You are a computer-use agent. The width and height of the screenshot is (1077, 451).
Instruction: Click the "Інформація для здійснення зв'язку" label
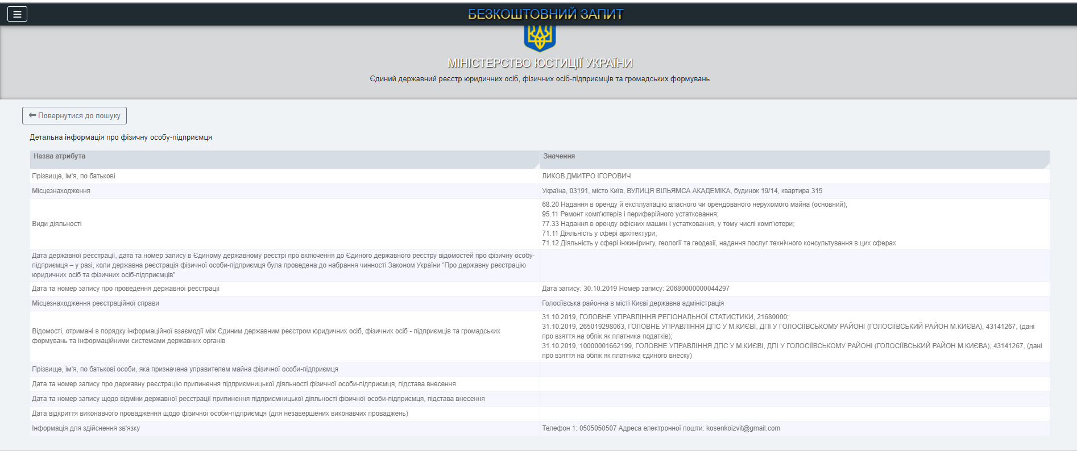coord(86,428)
